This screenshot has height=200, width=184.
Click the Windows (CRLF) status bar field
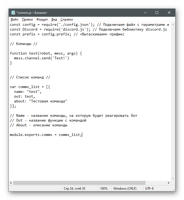[x=125, y=189]
